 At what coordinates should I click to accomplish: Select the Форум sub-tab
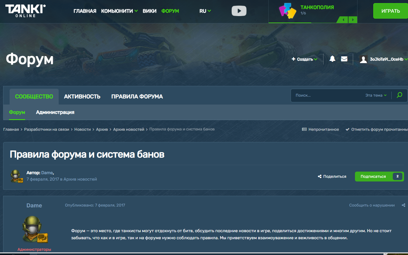[17, 112]
